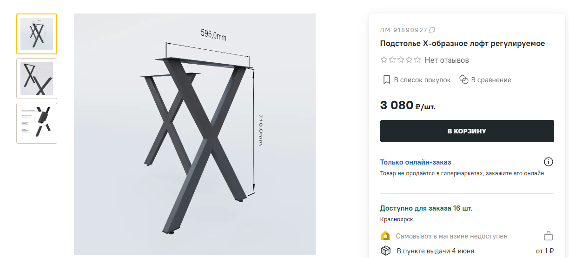Image resolution: width=569 pixels, height=258 pixels.
Task: Click the bag icon beside store pickup
Action: pos(549,236)
